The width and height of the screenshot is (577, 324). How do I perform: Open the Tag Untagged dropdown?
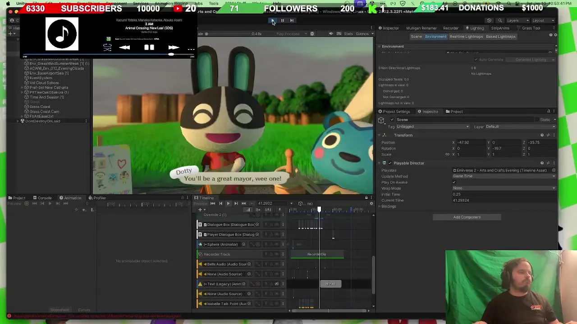tap(432, 126)
